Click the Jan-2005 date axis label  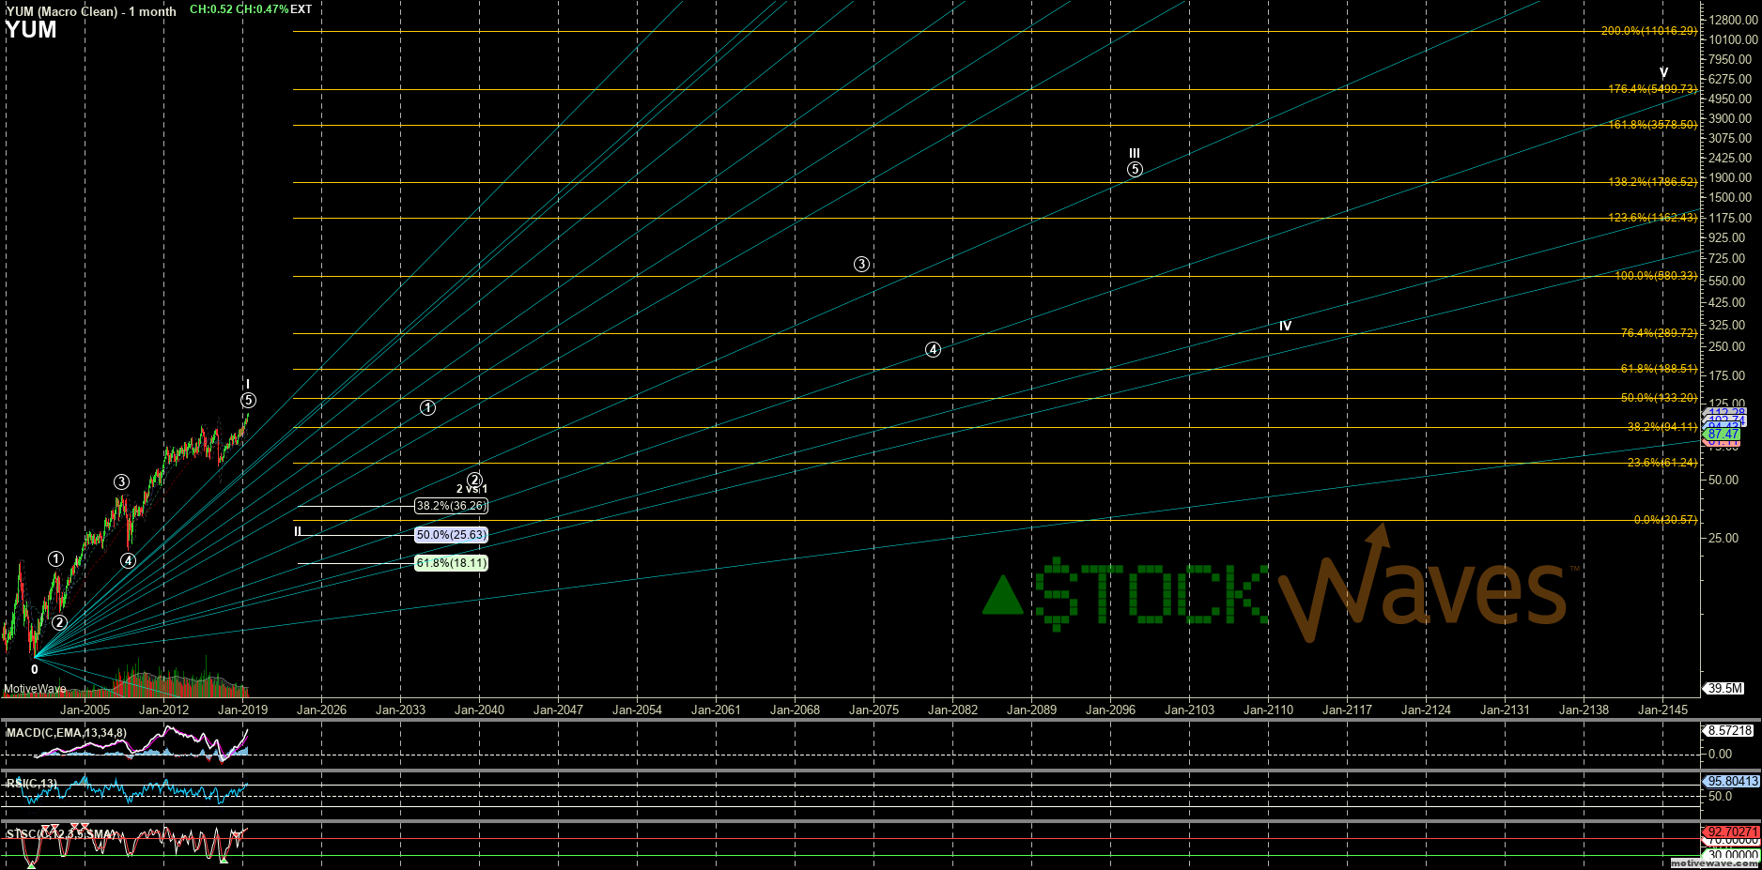click(85, 710)
